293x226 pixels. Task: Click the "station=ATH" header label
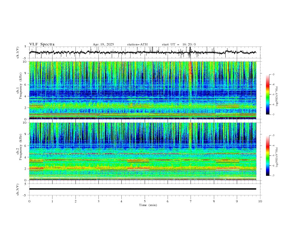[x=137, y=44]
